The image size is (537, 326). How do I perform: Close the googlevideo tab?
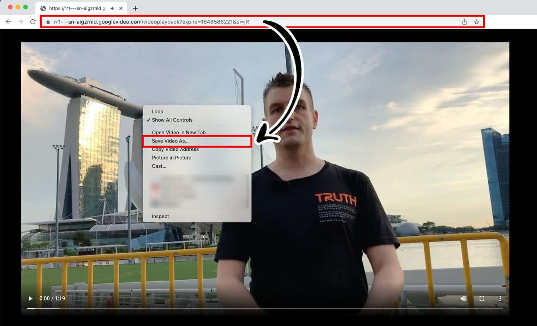click(121, 8)
